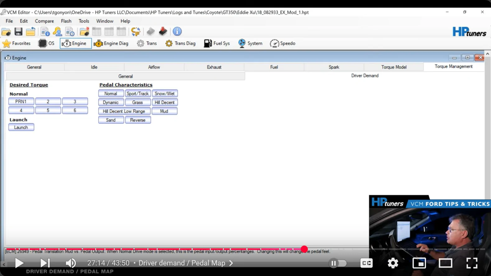The height and width of the screenshot is (276, 491).
Task: Click the Open tune file folder icon
Action: click(6, 32)
